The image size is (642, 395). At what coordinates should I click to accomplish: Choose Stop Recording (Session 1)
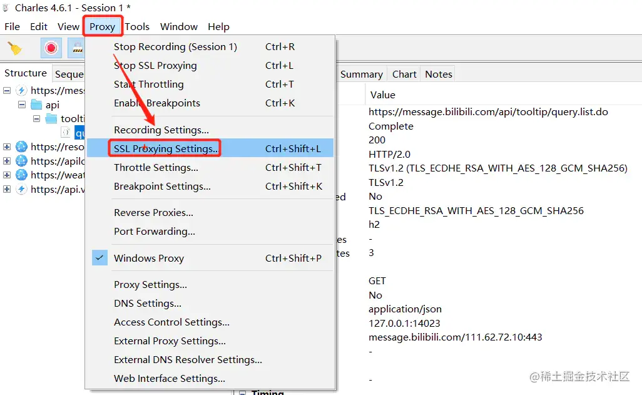pyautogui.click(x=210, y=47)
